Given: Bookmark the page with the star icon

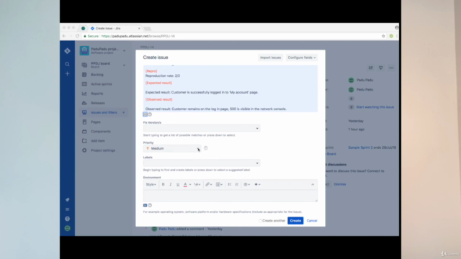Looking at the screenshot, I should [383, 36].
